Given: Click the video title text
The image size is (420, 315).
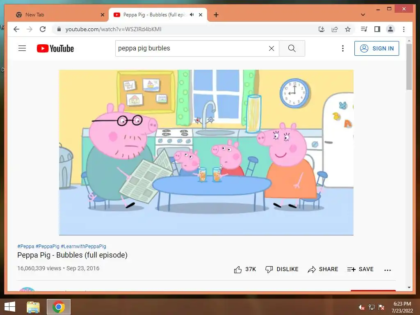Looking at the screenshot, I should 72,255.
